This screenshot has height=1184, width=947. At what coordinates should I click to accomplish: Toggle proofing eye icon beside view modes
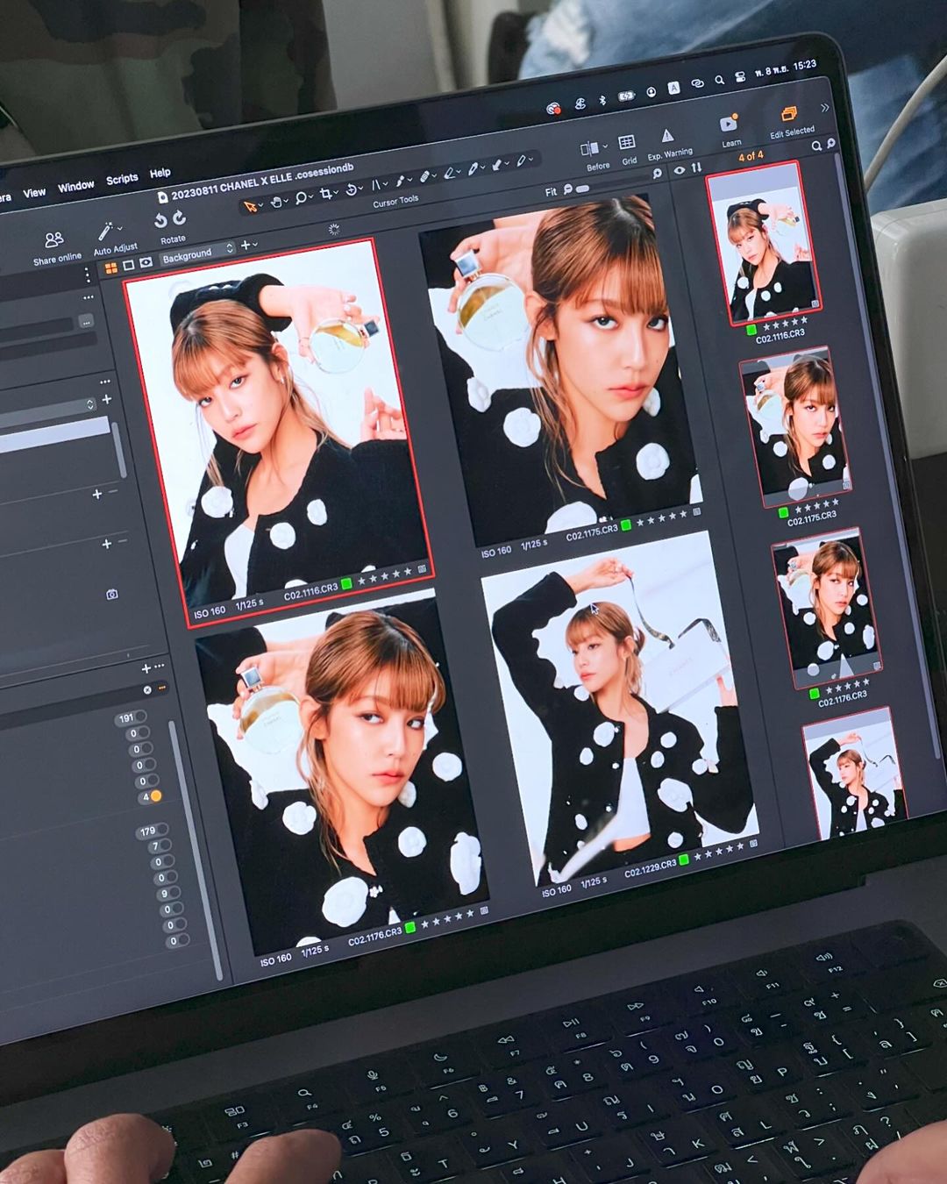(146, 262)
